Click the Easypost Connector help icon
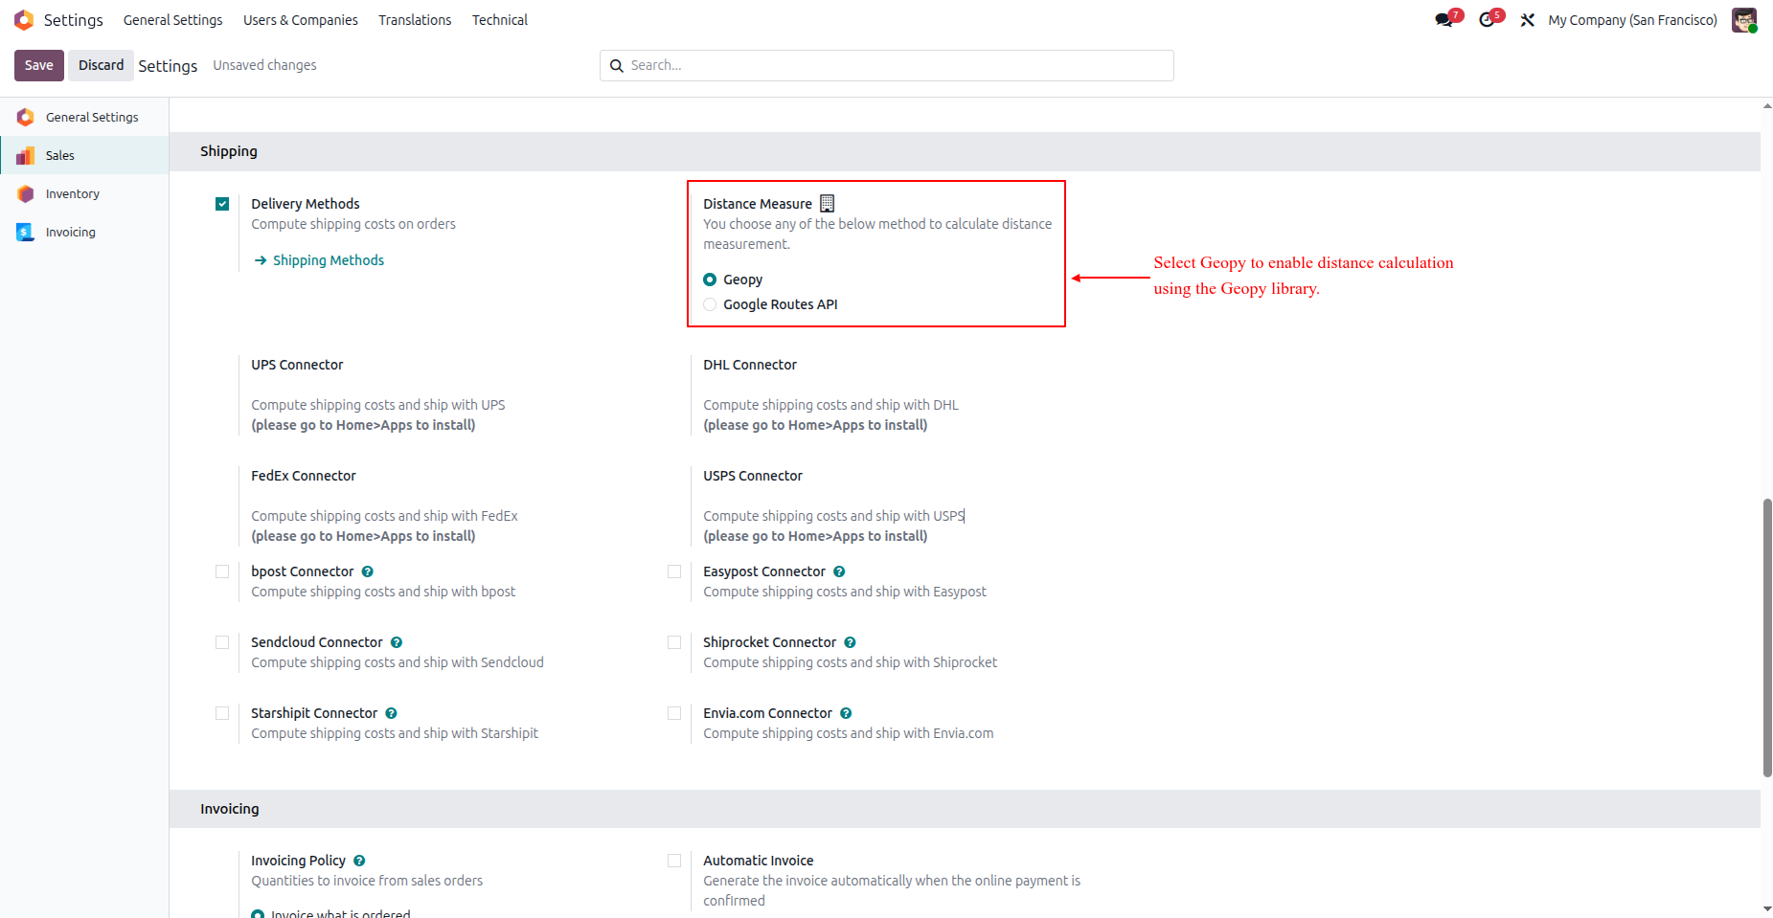Viewport: 1773px width, 918px height. point(839,571)
